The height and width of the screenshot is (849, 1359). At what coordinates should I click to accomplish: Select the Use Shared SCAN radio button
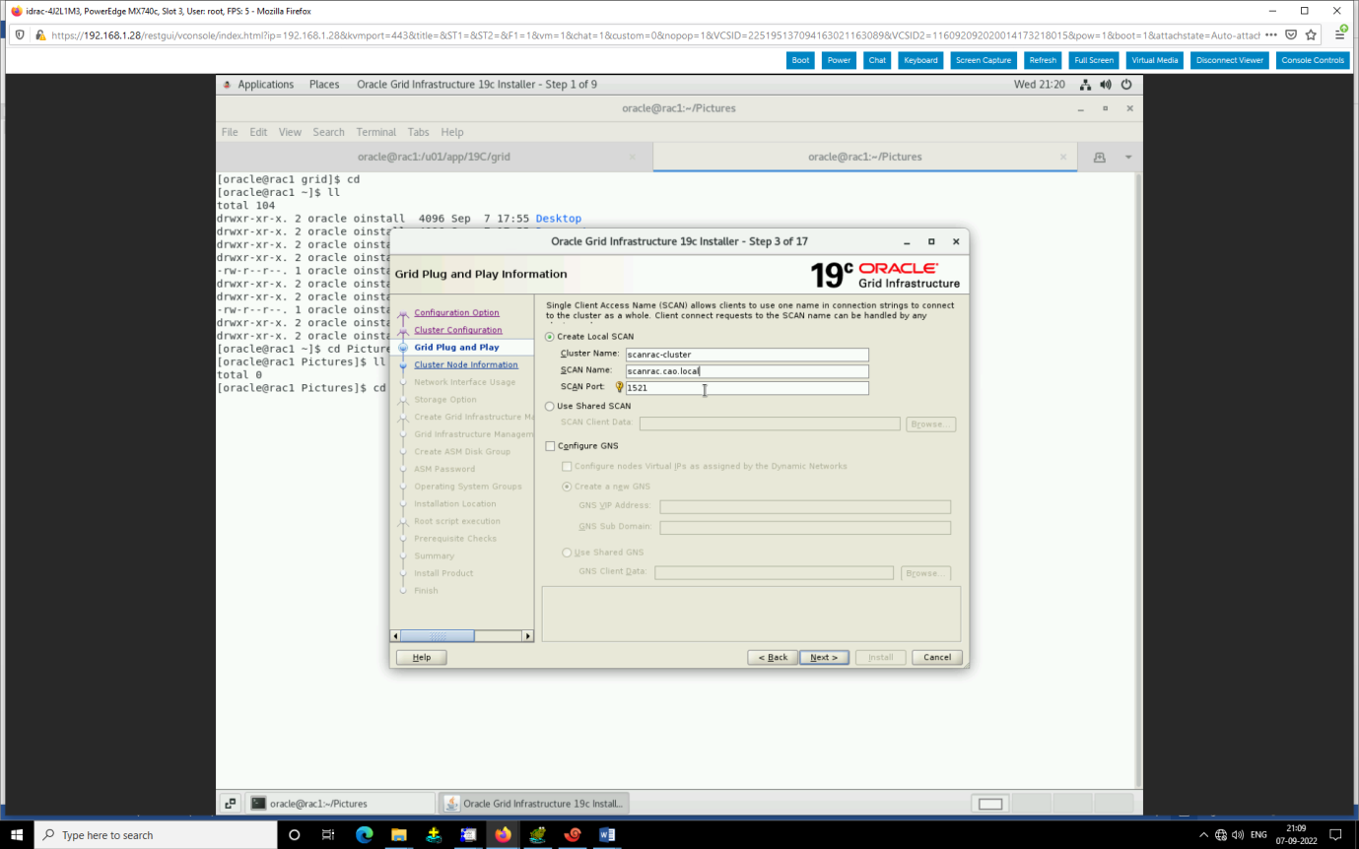550,406
